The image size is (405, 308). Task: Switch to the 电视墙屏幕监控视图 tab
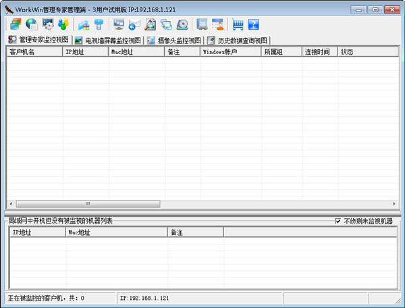coord(108,40)
